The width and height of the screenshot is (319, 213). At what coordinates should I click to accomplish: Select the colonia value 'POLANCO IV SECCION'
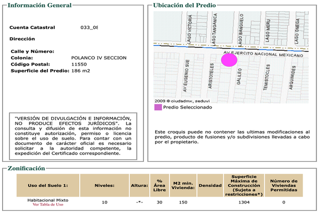coord(99,58)
